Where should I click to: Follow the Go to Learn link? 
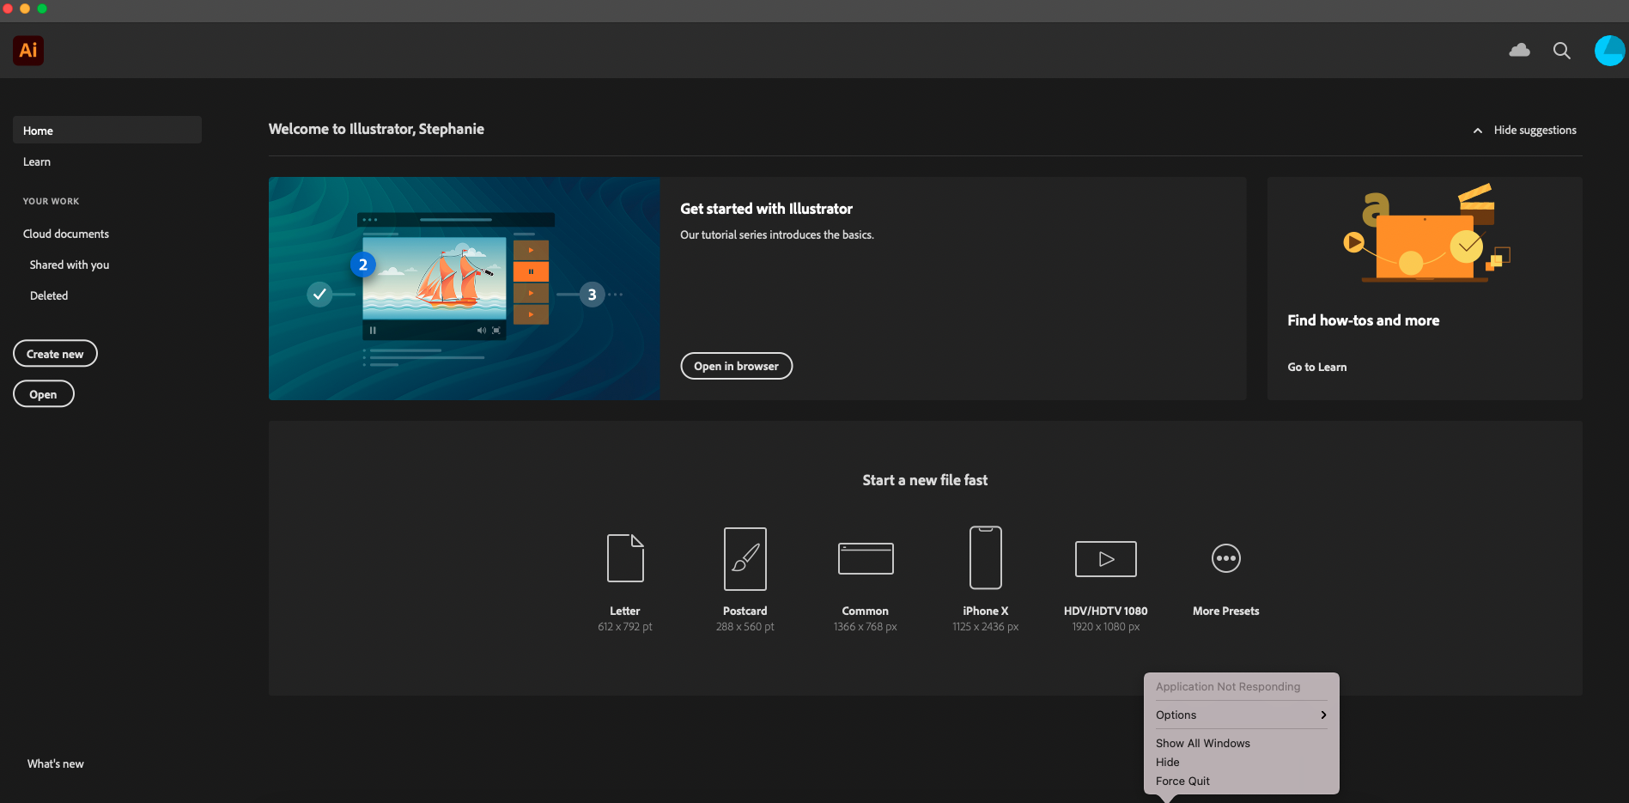pos(1317,367)
